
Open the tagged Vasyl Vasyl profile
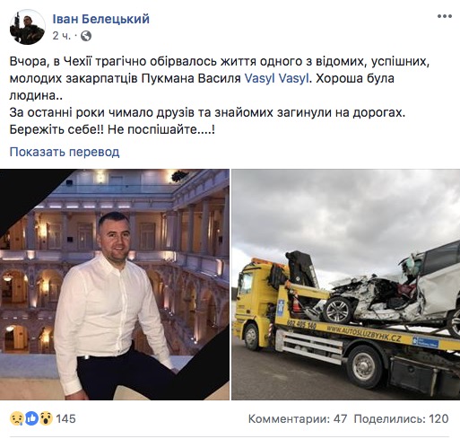(276, 78)
